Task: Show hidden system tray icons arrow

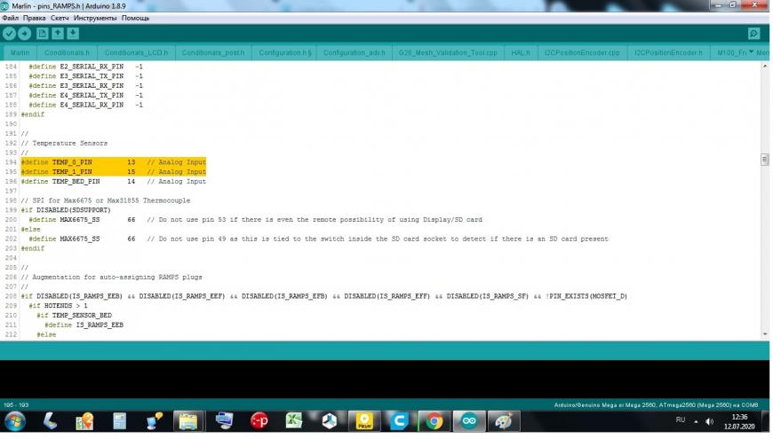Action: point(696,422)
